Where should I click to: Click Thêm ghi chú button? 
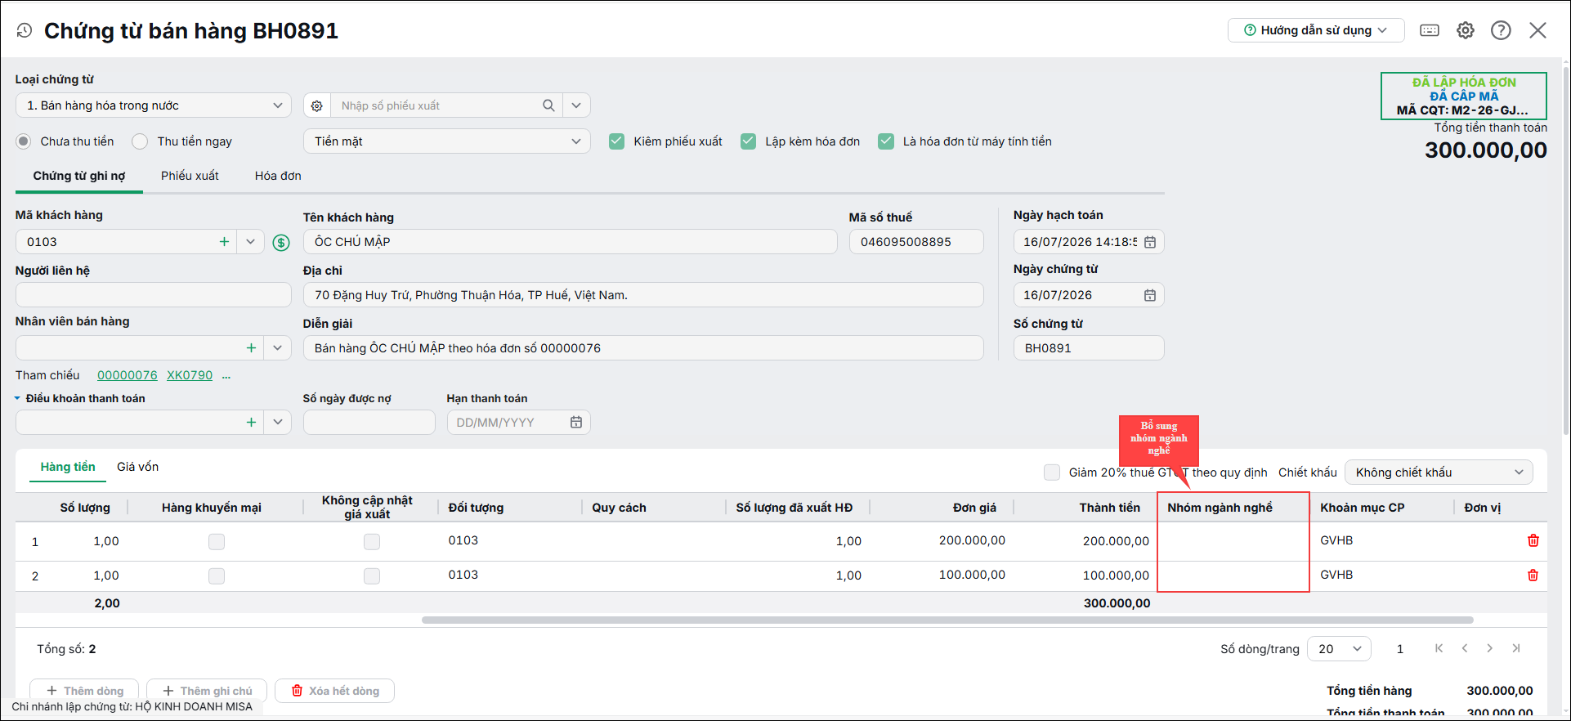[x=207, y=691]
